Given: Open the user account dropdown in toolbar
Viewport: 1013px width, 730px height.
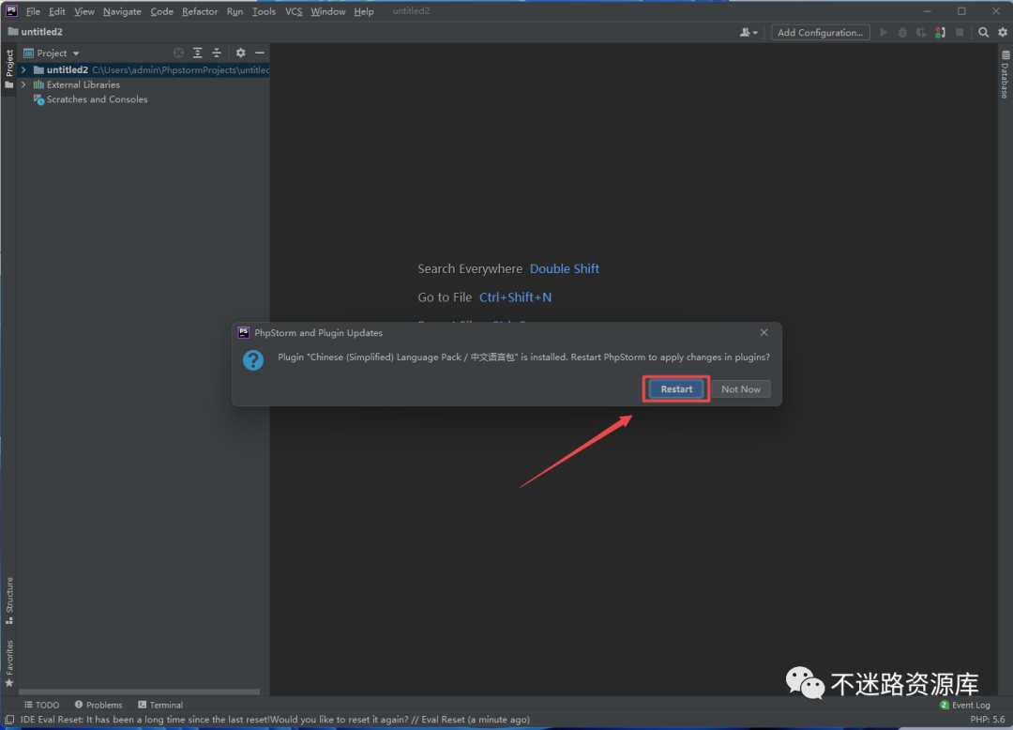Looking at the screenshot, I should pos(748,32).
